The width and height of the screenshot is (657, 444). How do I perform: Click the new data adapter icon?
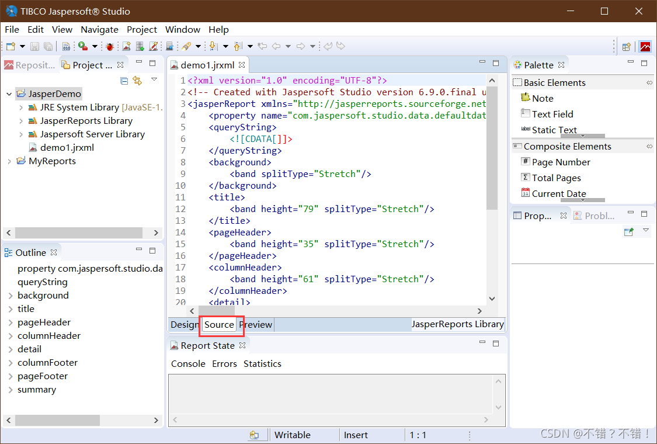pyautogui.click(x=140, y=46)
